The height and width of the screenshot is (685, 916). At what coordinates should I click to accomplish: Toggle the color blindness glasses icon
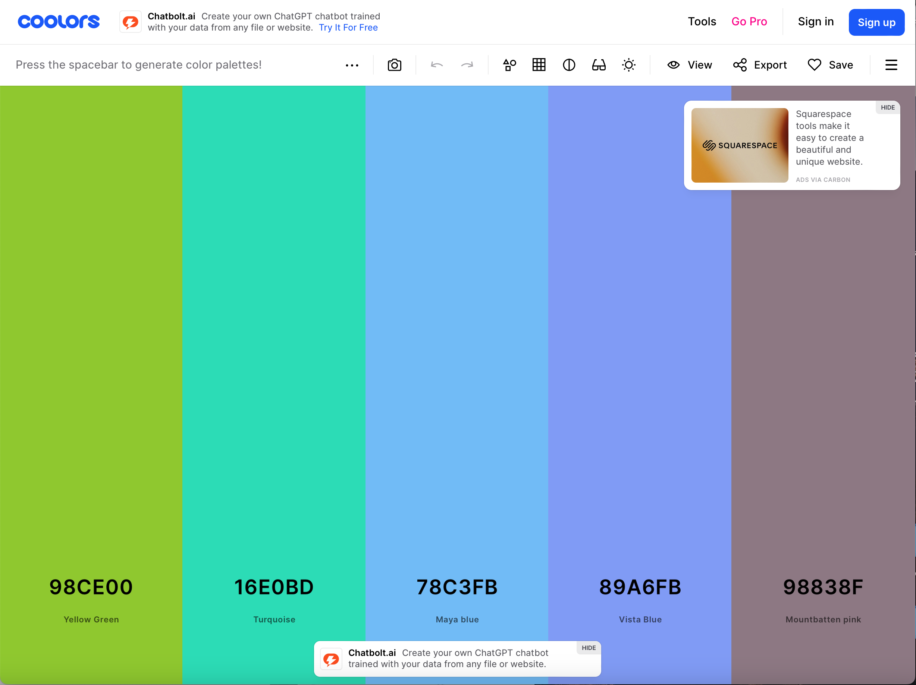(x=599, y=65)
